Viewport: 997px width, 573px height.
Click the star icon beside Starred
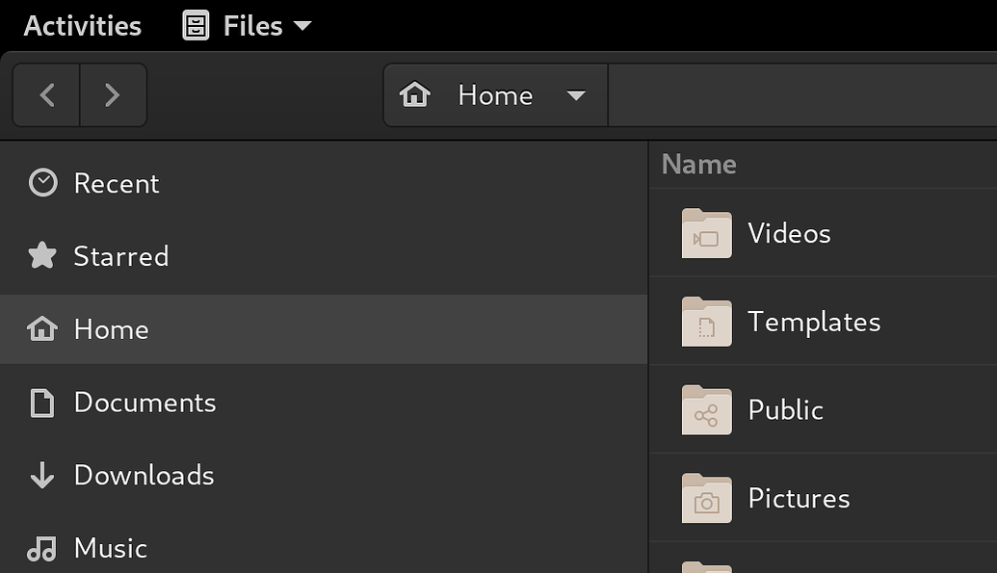click(42, 256)
